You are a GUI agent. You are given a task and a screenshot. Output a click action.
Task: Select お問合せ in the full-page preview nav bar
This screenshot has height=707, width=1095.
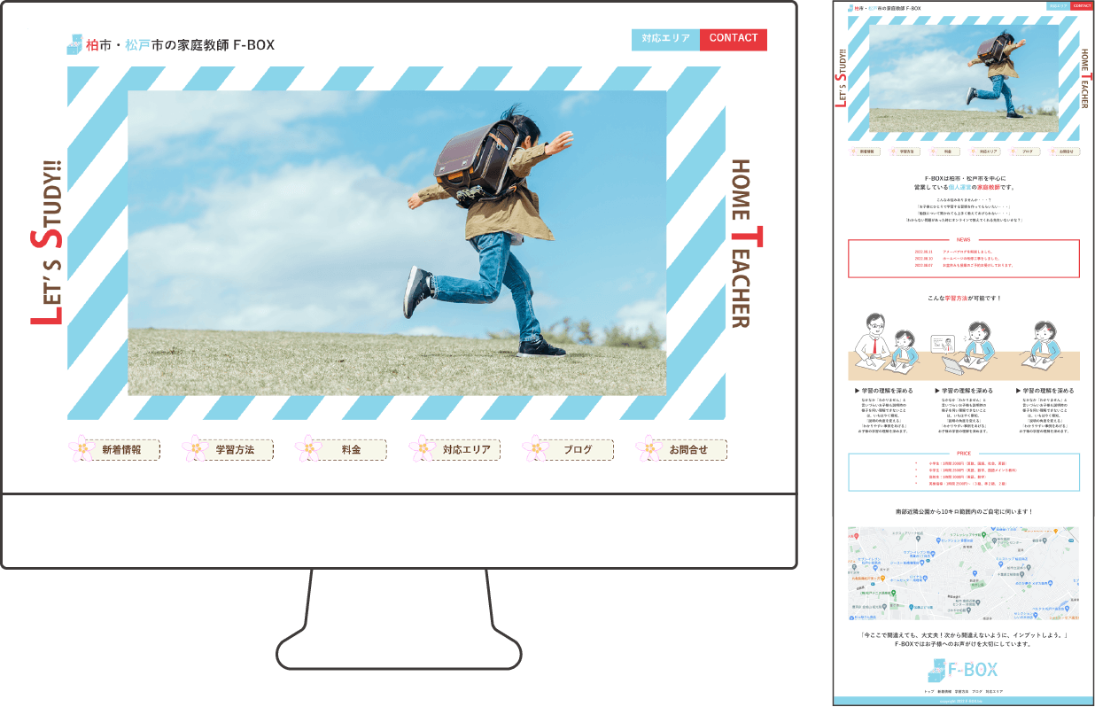tap(1066, 151)
